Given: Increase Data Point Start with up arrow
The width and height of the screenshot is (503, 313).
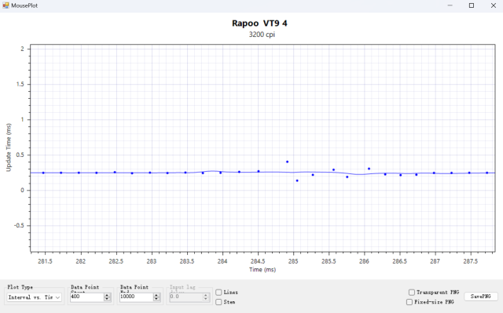Looking at the screenshot, I should [x=107, y=295].
